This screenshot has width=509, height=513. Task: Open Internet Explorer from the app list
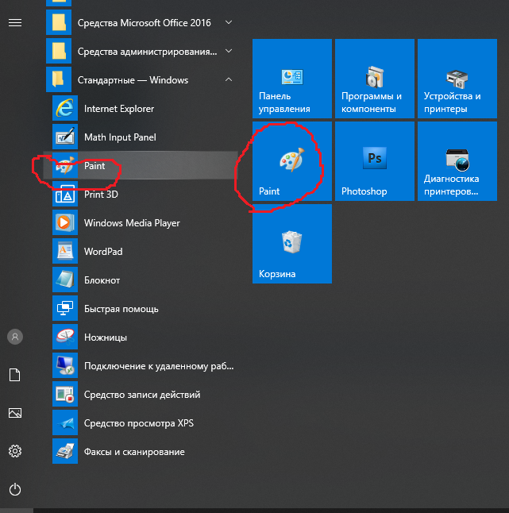pos(119,109)
